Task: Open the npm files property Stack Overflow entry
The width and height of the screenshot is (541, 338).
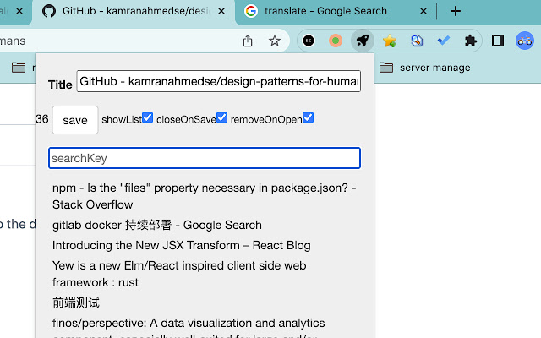Action: [x=205, y=196]
